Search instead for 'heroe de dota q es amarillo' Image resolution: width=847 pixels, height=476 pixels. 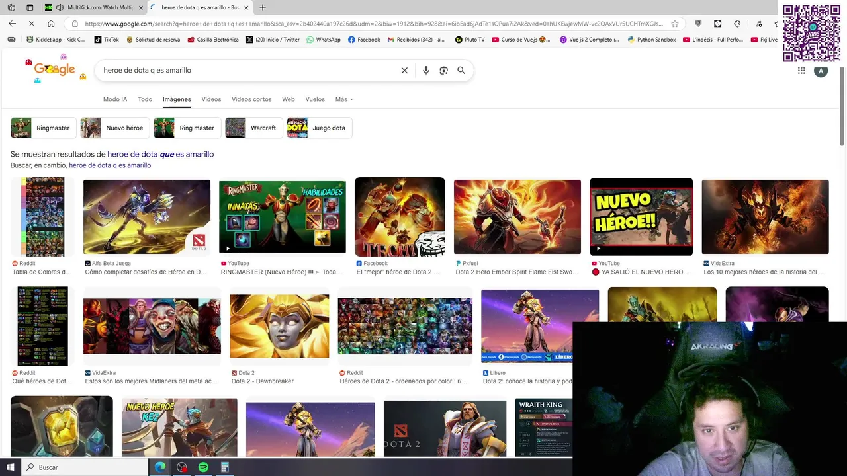(x=110, y=165)
